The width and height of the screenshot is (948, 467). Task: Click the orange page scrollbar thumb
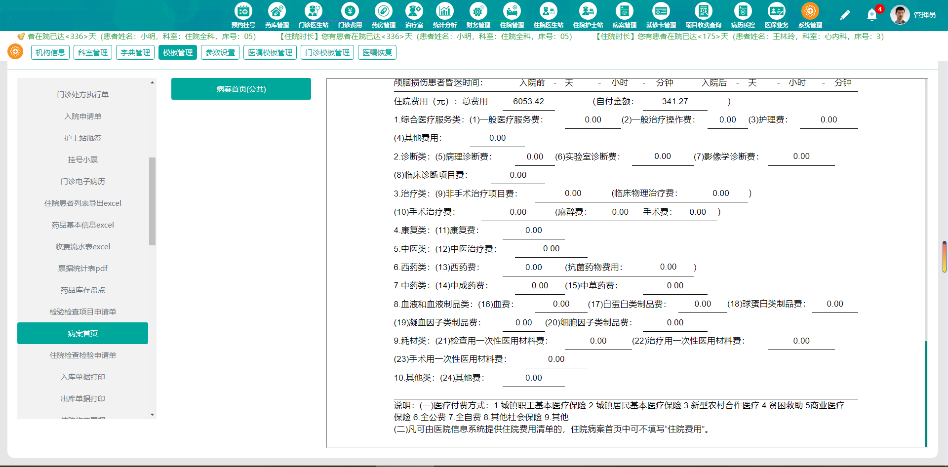944,257
